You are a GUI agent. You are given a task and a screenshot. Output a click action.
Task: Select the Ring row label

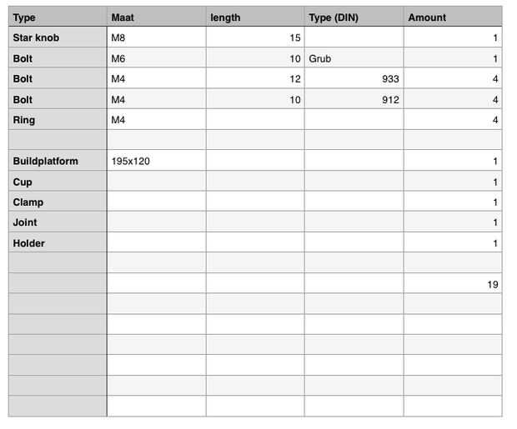tap(58, 120)
